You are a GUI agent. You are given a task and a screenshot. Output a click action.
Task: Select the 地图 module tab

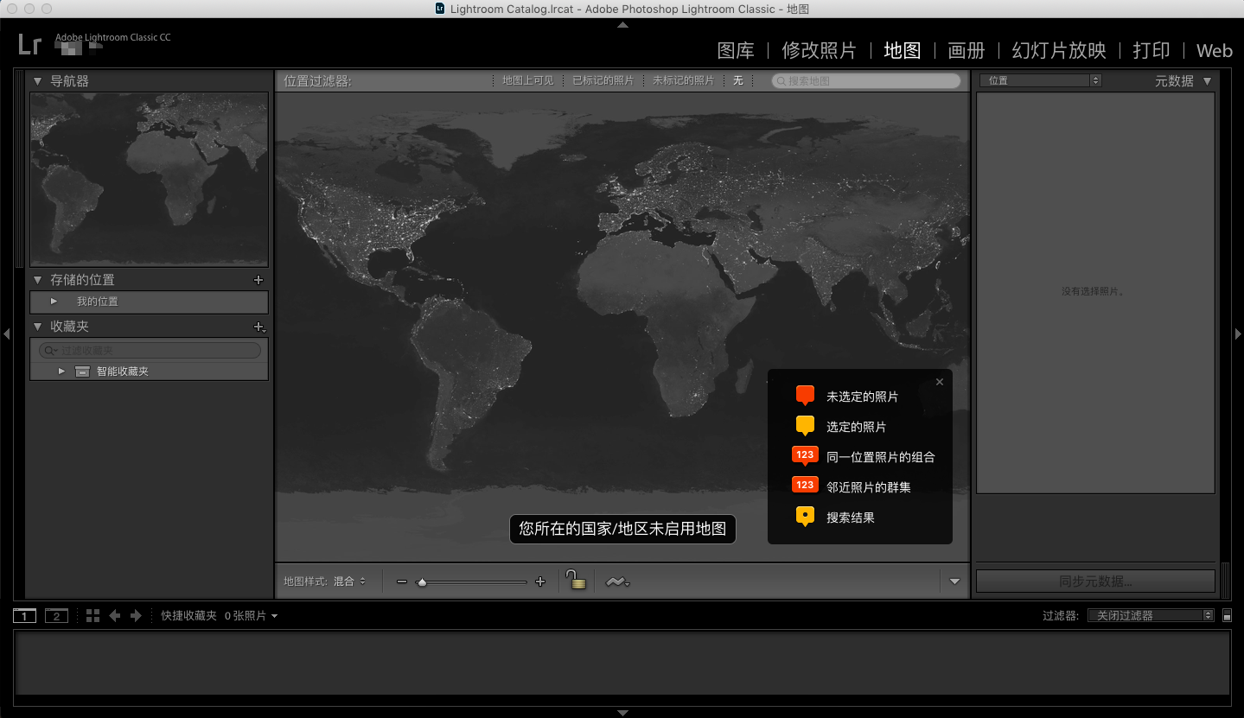point(902,50)
